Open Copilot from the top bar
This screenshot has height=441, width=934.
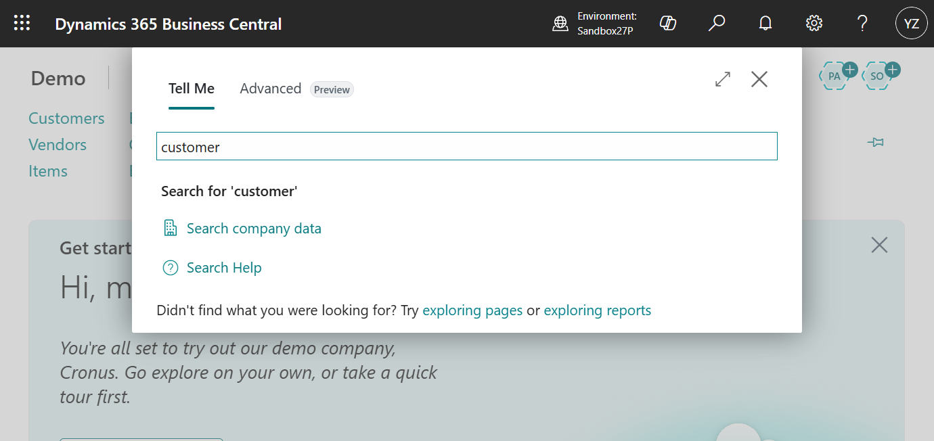[x=667, y=22]
